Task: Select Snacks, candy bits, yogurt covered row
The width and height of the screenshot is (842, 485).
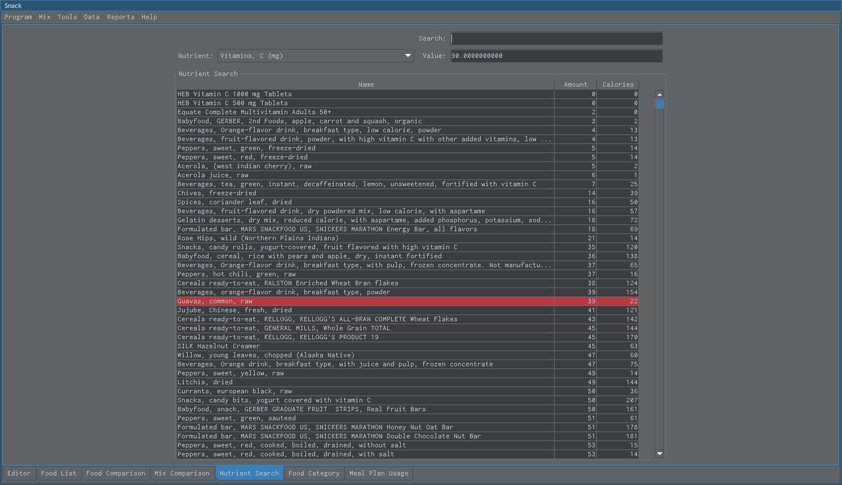Action: (407, 400)
